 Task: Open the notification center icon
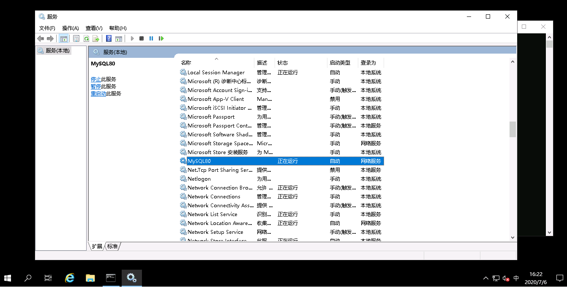coord(559,278)
